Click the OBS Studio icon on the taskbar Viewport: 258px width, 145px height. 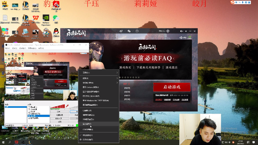click(23, 142)
